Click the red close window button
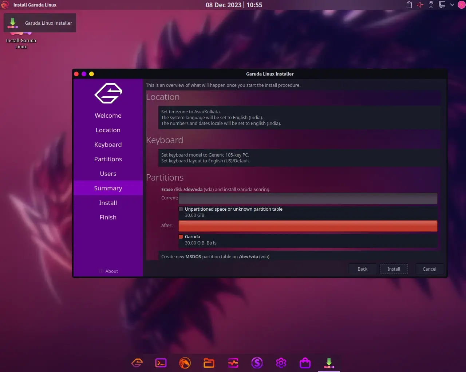 [x=76, y=74]
